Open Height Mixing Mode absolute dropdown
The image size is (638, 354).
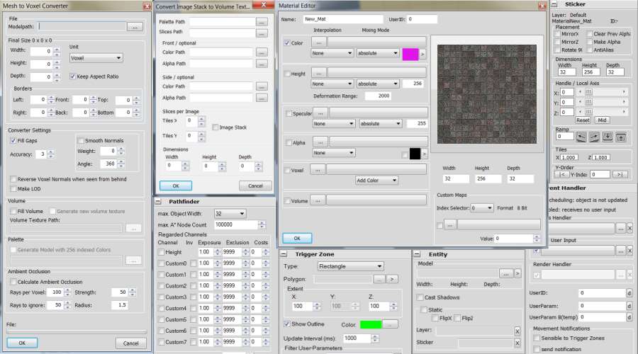[378, 84]
